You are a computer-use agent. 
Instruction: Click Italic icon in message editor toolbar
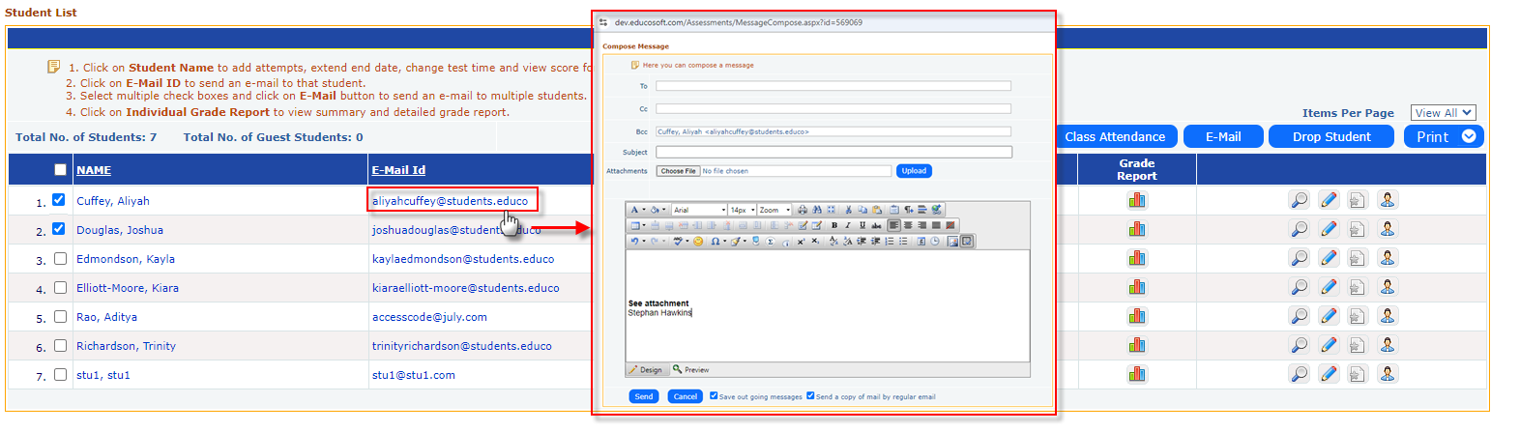848,225
